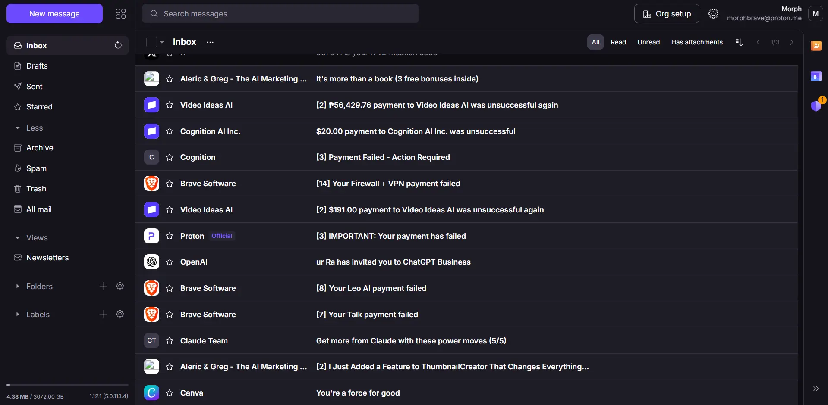Refresh the Inbox folder
Viewport: 828px width, 405px height.
[118, 45]
